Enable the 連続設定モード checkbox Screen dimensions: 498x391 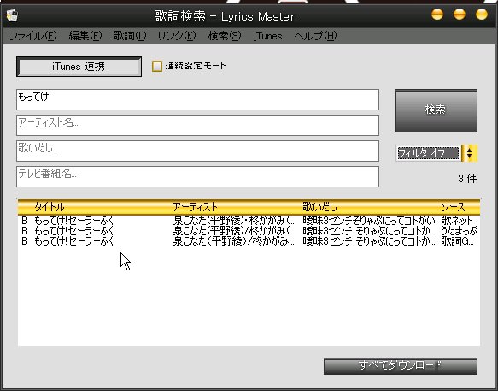157,66
